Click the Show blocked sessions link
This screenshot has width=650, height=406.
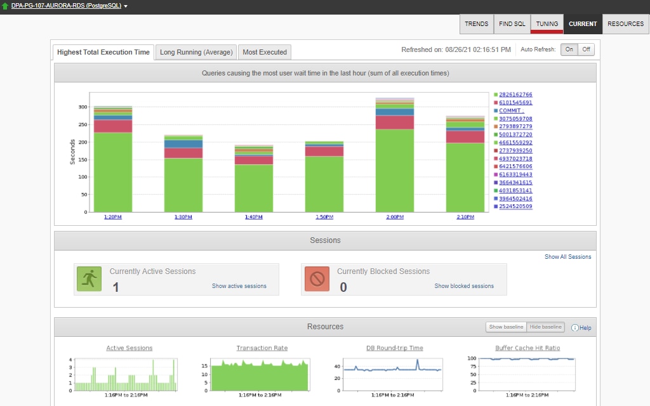click(464, 286)
